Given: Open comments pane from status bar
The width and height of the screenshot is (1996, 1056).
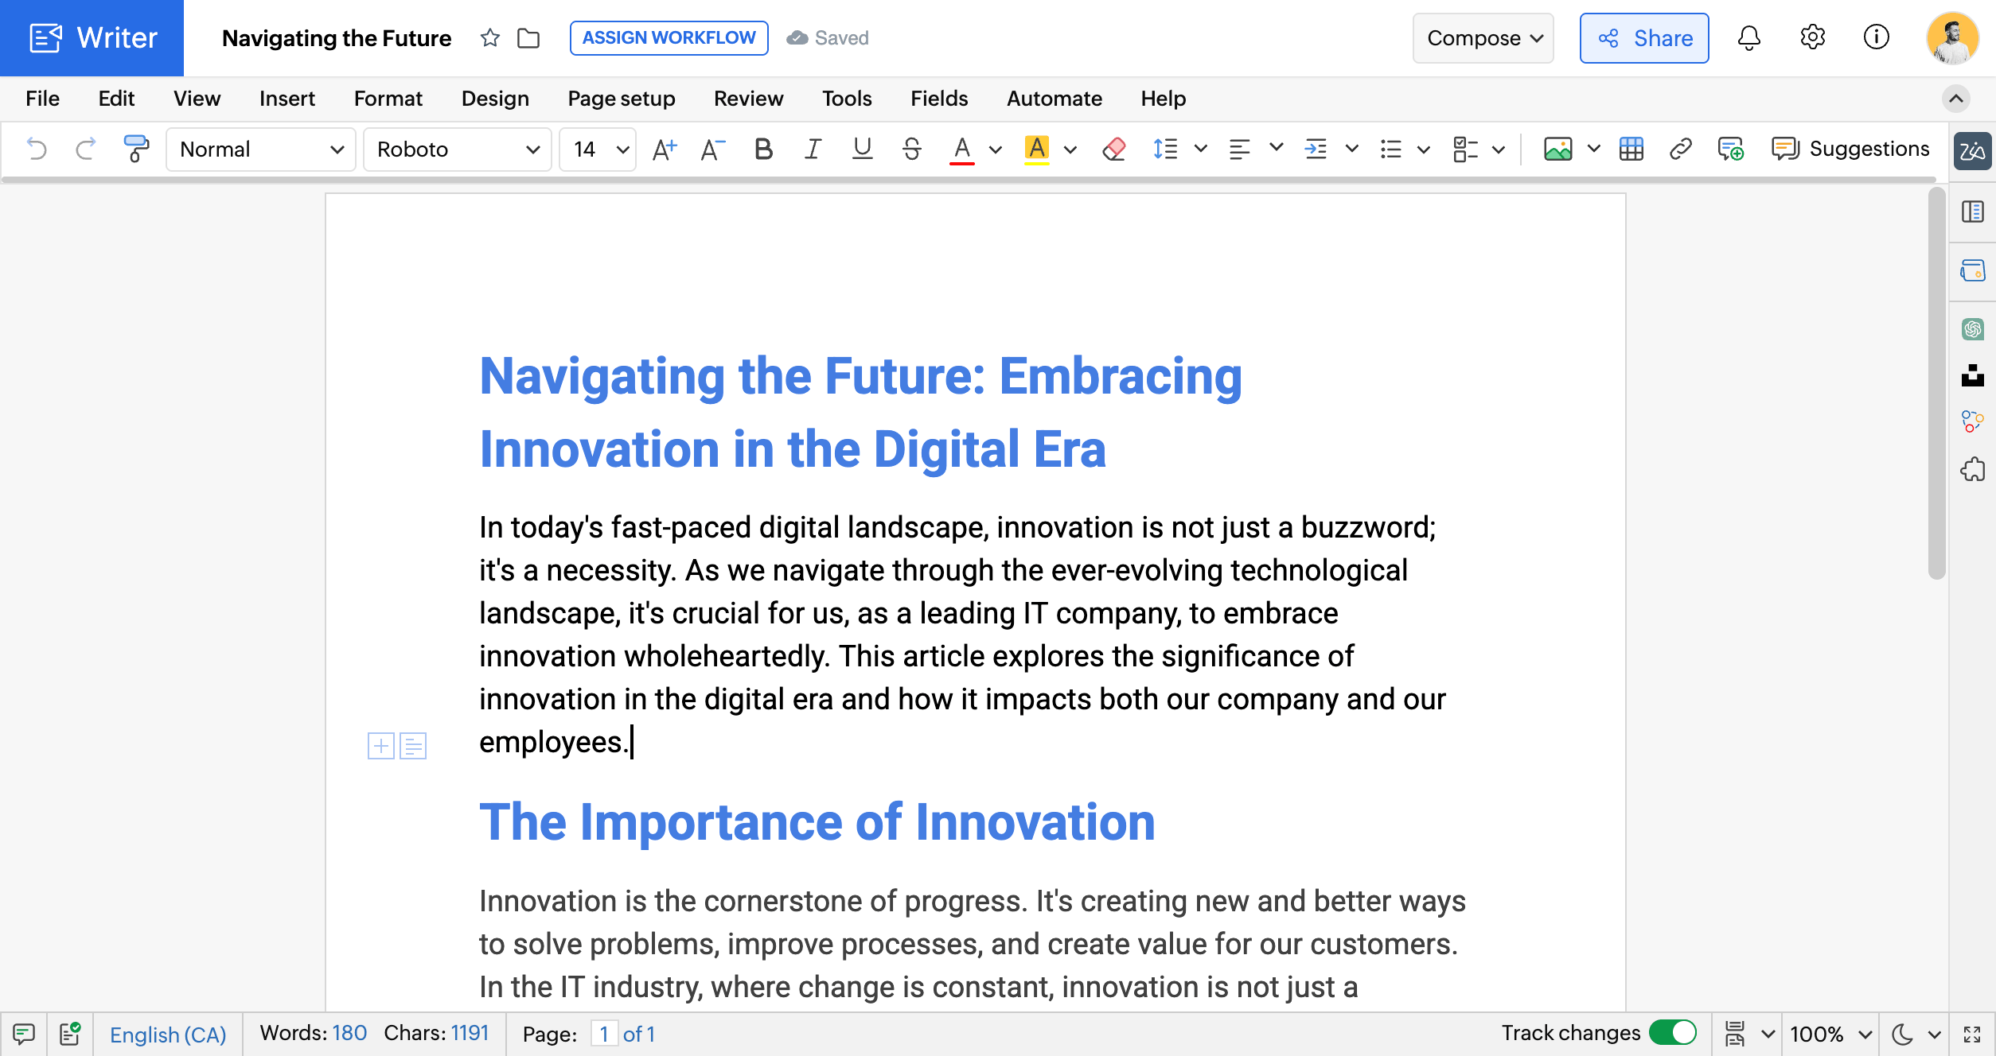Looking at the screenshot, I should [x=24, y=1034].
